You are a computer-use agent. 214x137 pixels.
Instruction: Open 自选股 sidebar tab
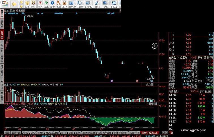2,59
